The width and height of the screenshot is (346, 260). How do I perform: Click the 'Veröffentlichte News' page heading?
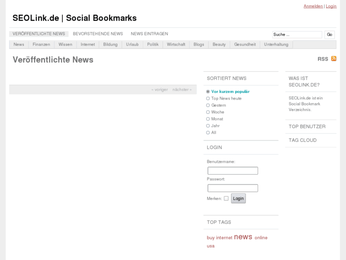pos(53,60)
